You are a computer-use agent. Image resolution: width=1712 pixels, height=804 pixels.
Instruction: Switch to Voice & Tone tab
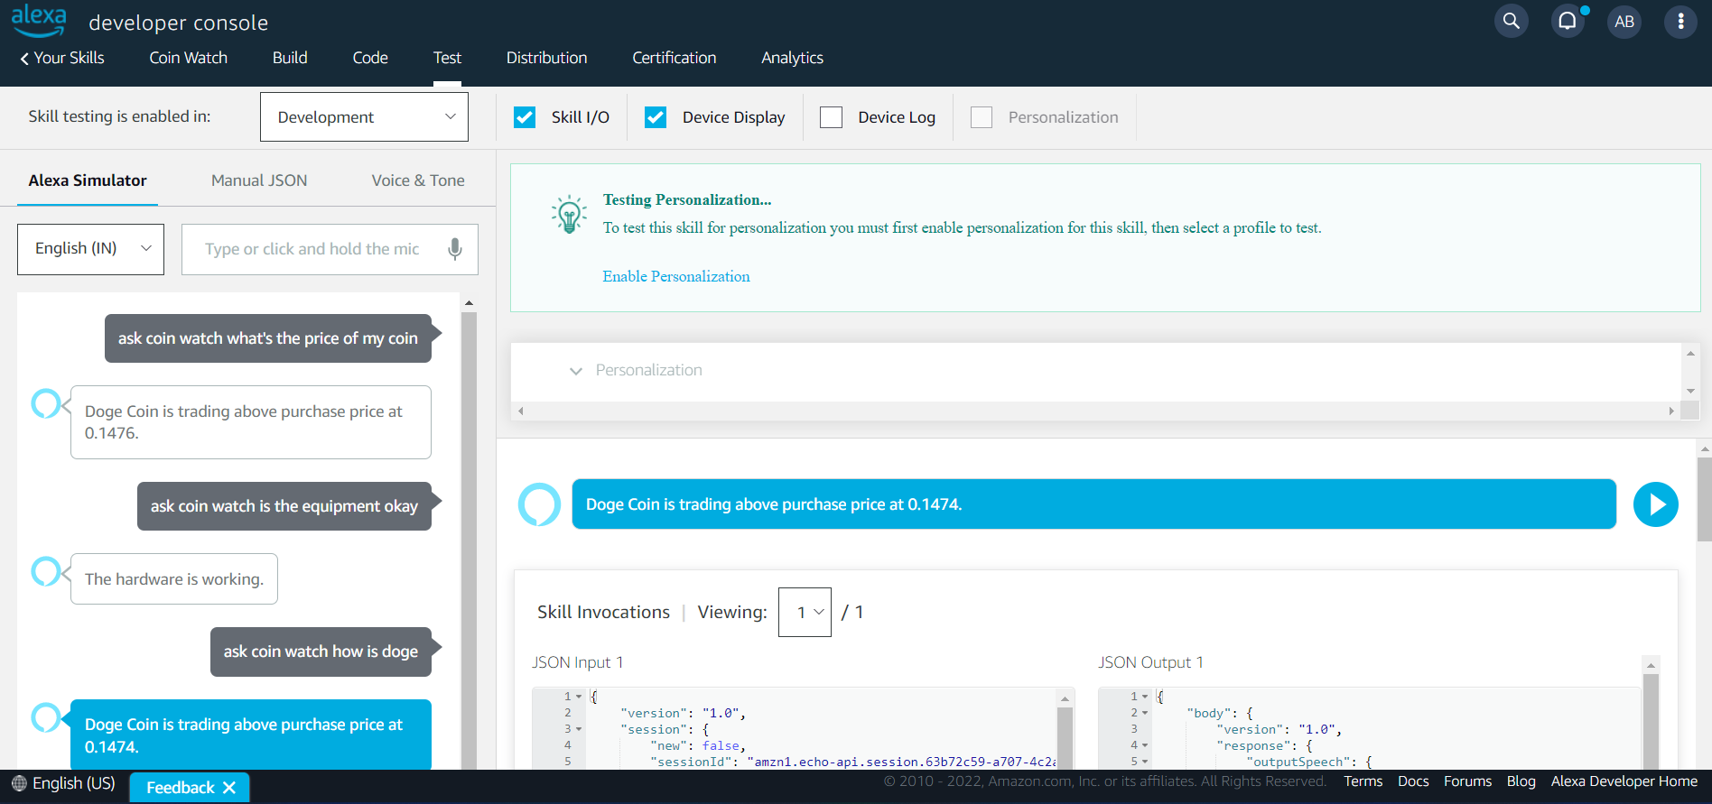point(418,180)
